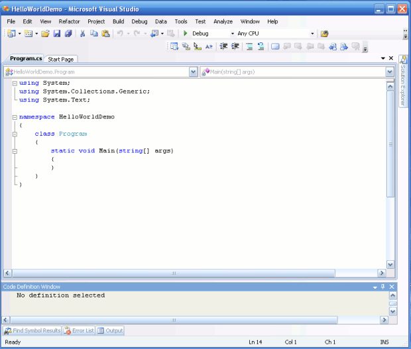
Task: Open the Find Symbol Results tab
Action: tap(32, 330)
